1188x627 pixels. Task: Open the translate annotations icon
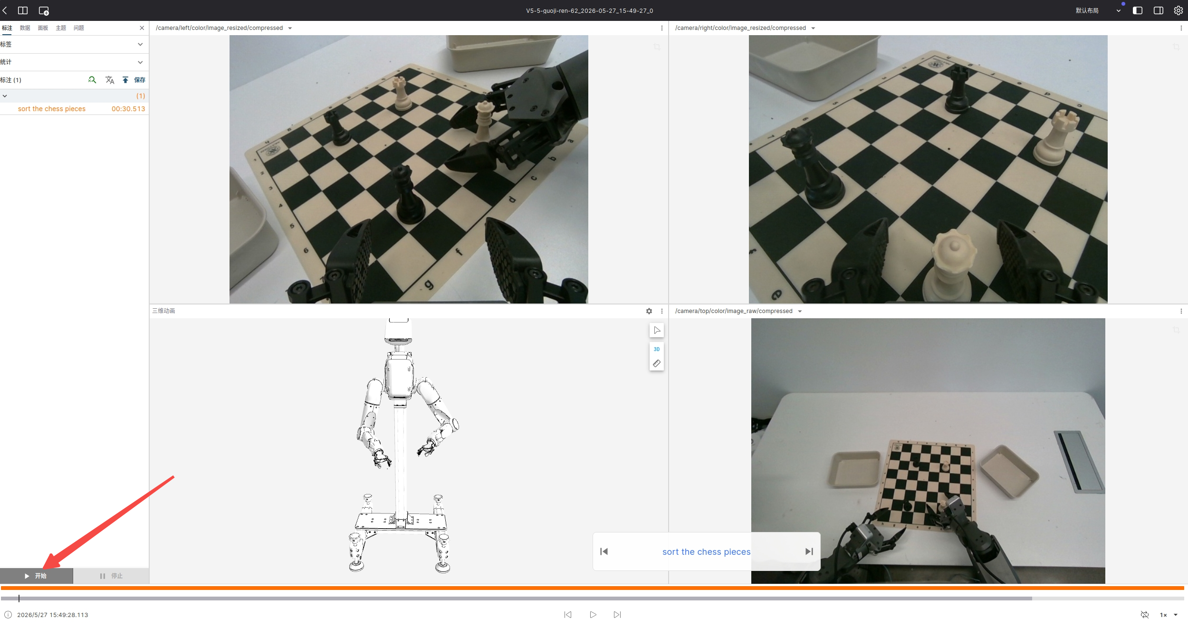click(x=110, y=80)
